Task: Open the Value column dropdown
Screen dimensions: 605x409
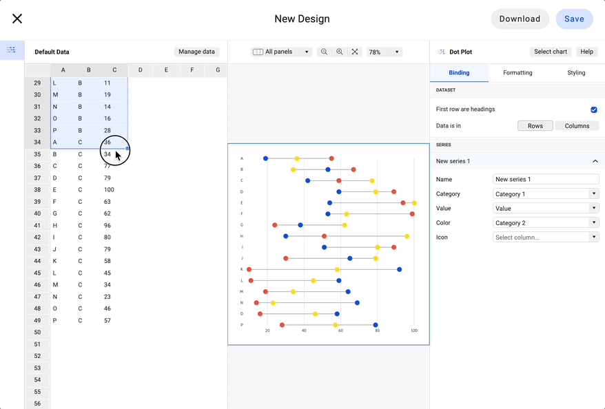Action: click(x=546, y=208)
